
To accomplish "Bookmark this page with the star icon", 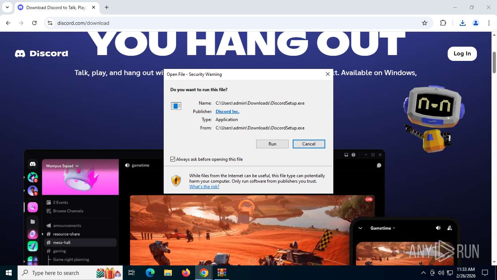I will coord(425,23).
